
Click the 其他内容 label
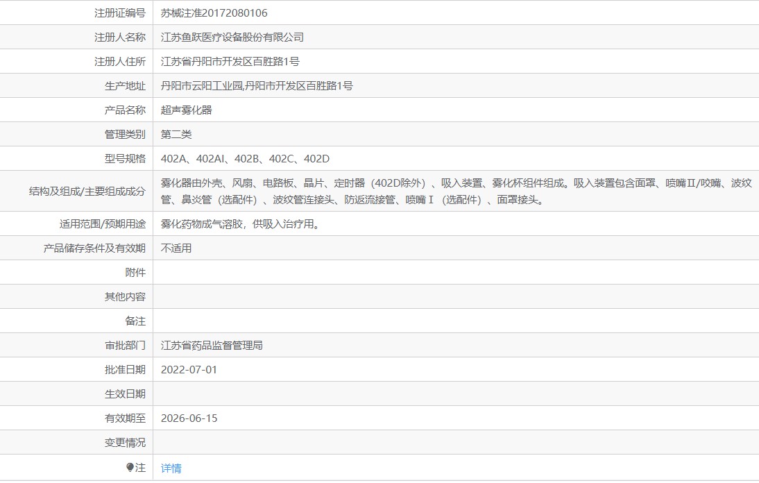click(125, 297)
